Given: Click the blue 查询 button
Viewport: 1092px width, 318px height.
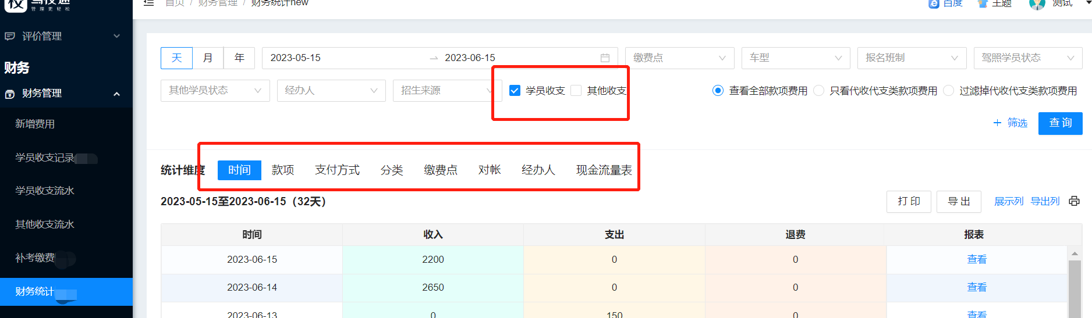Looking at the screenshot, I should pos(1060,123).
